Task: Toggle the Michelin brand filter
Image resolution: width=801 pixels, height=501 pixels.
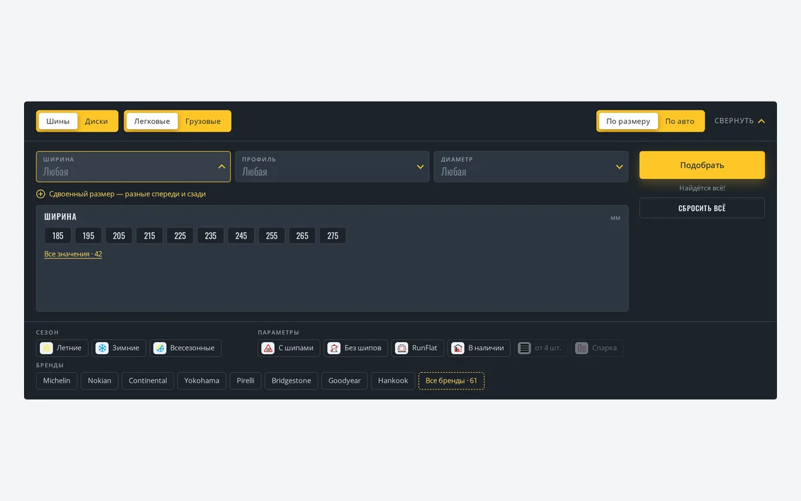Action: pyautogui.click(x=57, y=381)
